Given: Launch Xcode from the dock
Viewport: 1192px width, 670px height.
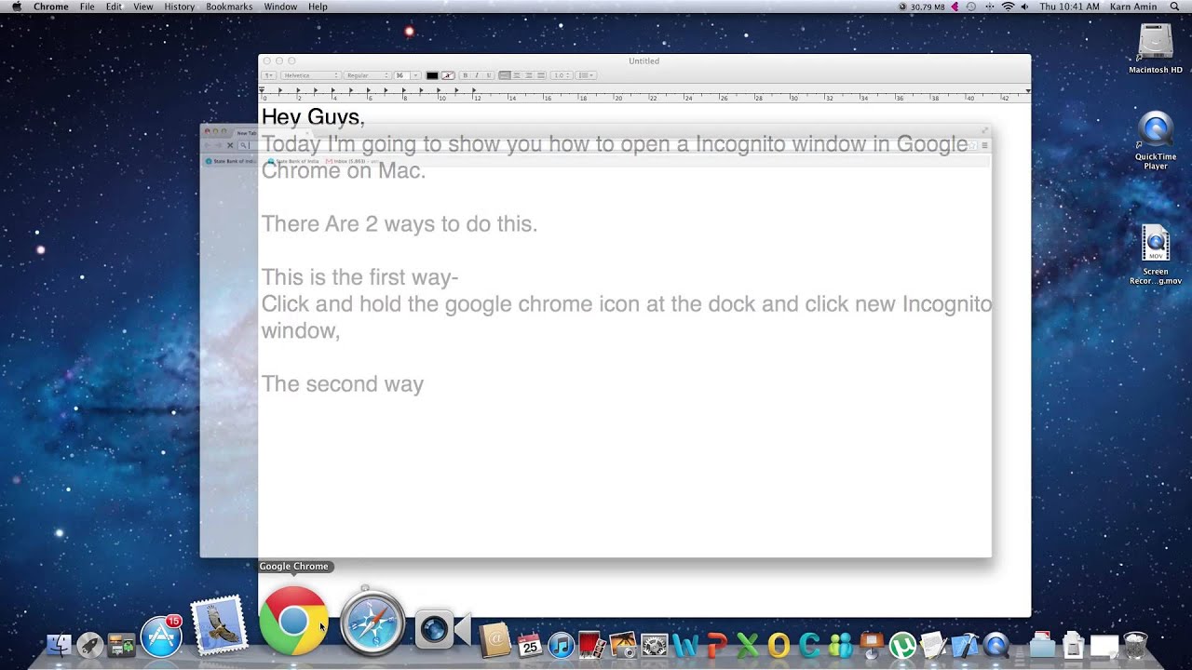Looking at the screenshot, I should coord(965,645).
